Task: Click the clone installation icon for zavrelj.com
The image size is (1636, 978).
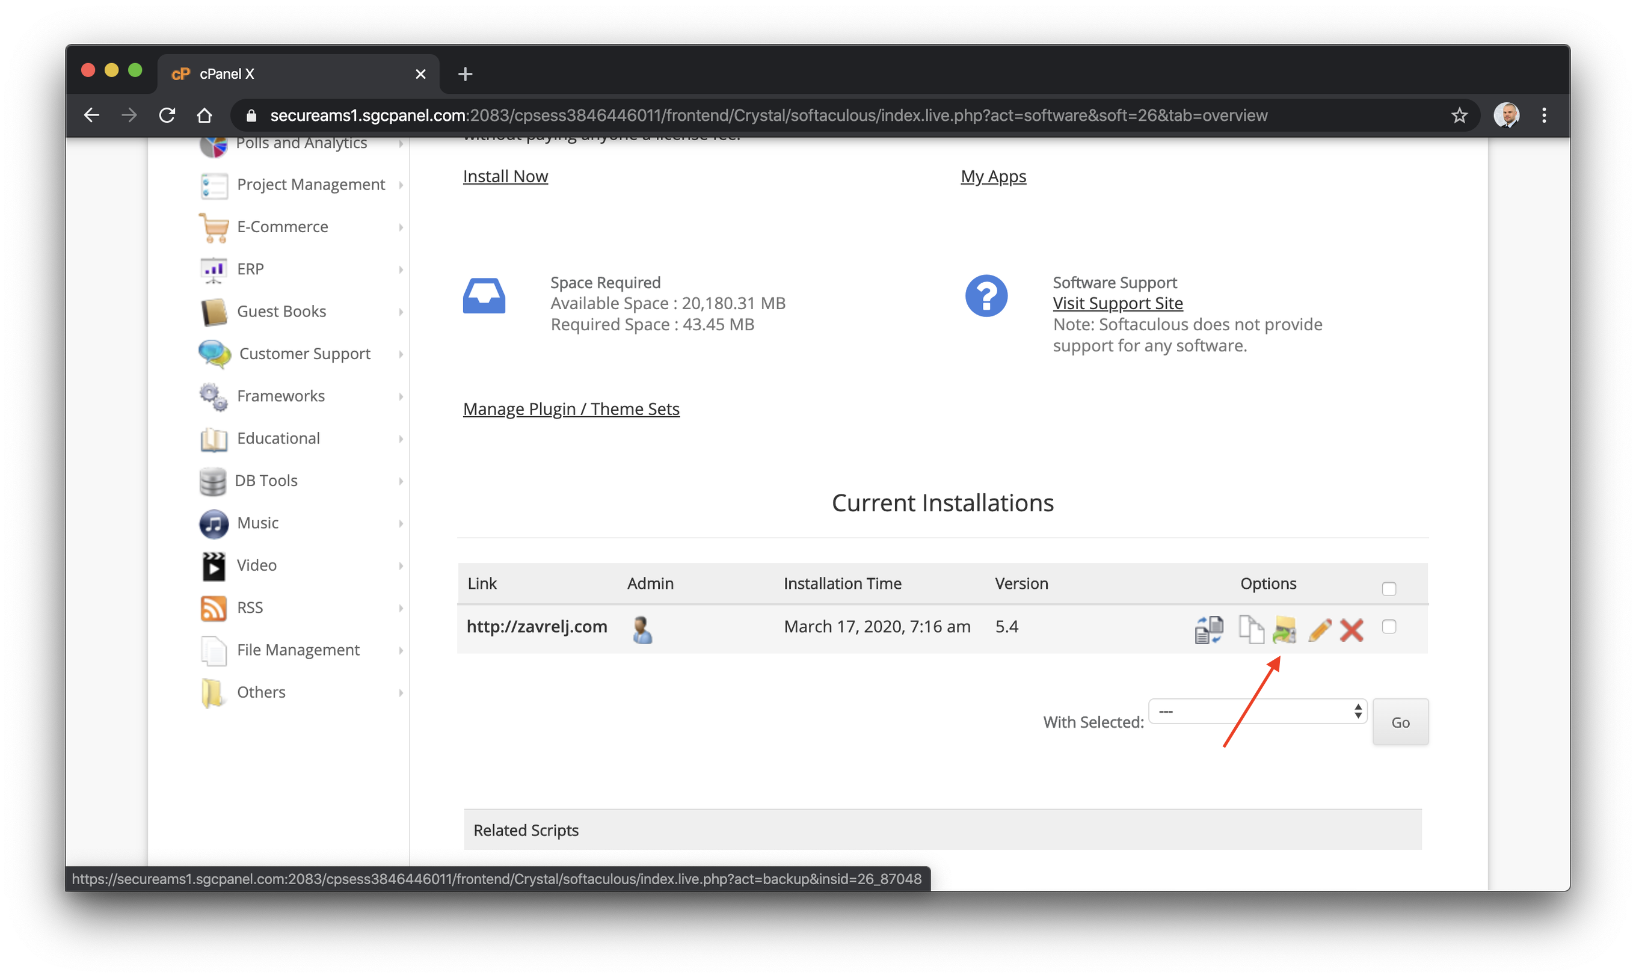Action: [1250, 629]
